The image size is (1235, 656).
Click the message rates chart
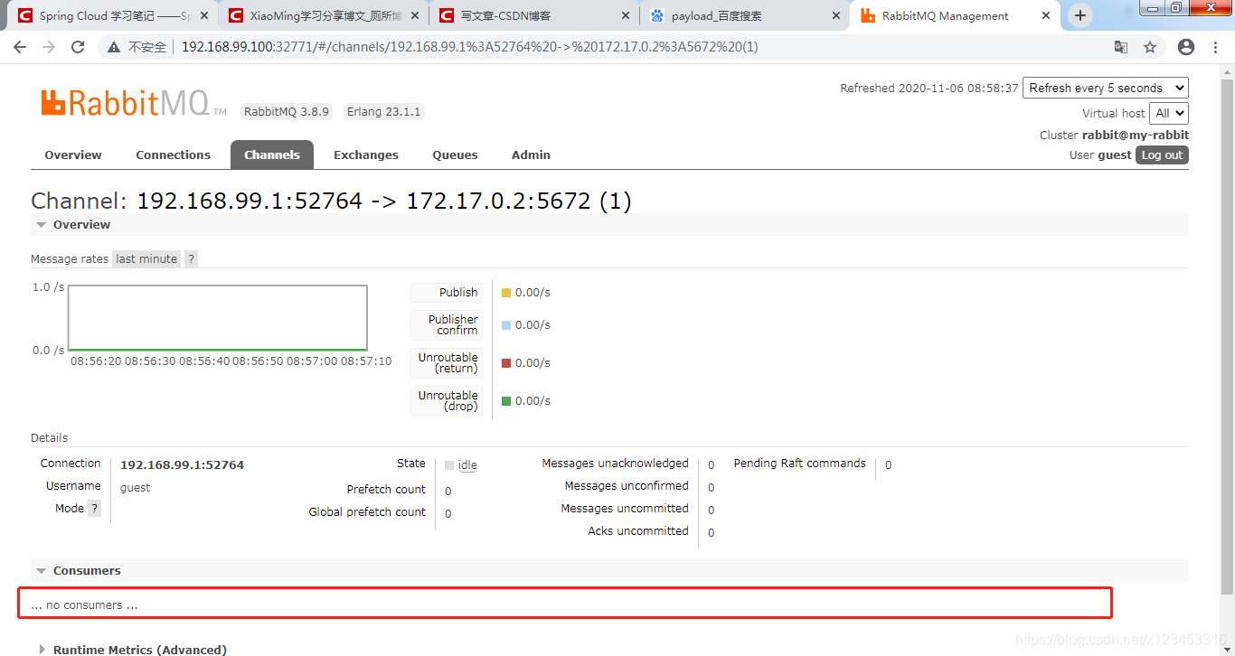pos(218,318)
